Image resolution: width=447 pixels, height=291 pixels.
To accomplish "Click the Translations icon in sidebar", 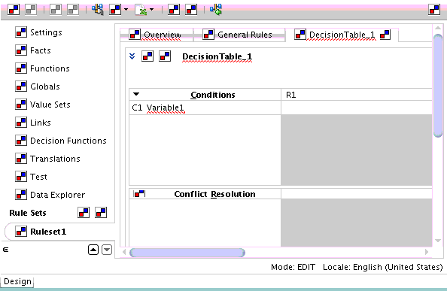I will 21,159.
